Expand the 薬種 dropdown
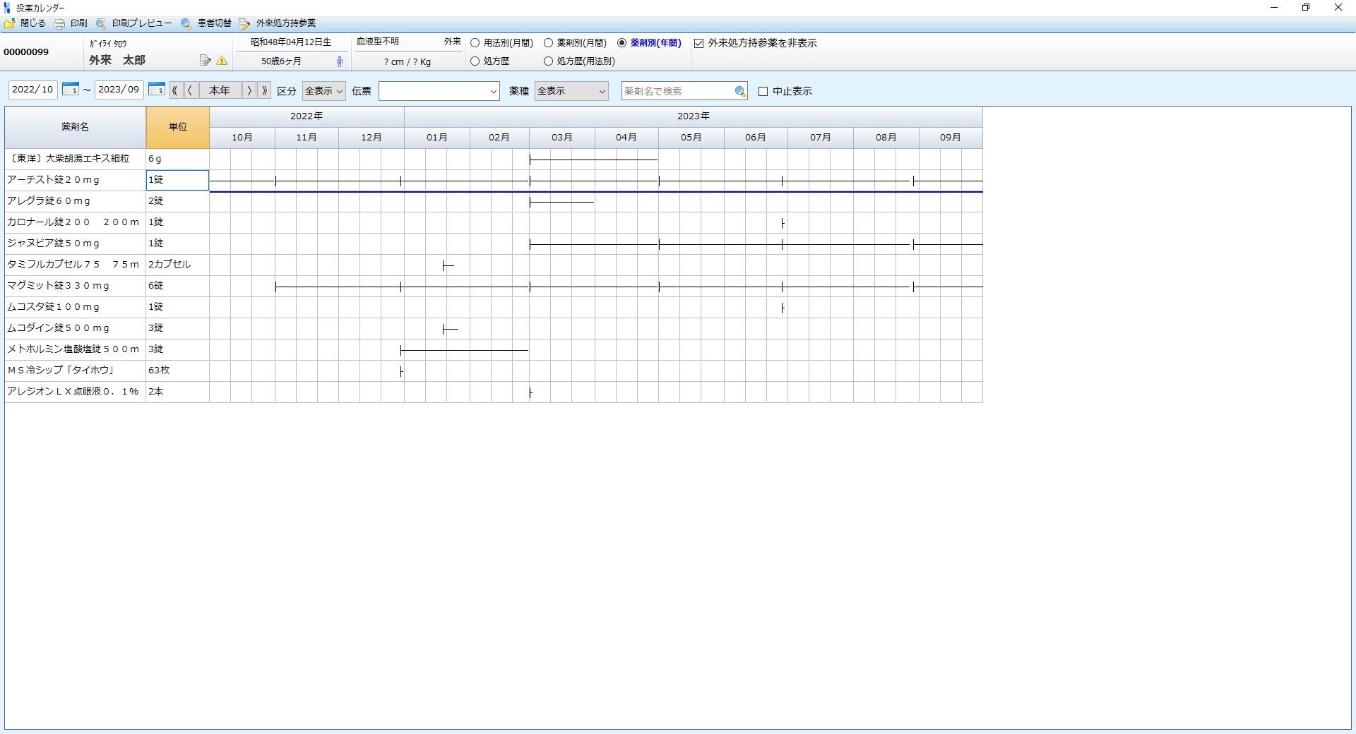This screenshot has height=734, width=1356. pos(571,91)
